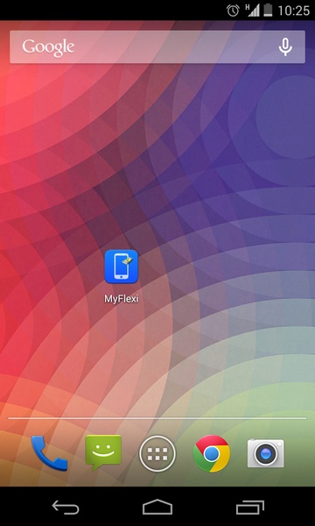
Task: Open the MyFlexi app icon
Action: (121, 267)
